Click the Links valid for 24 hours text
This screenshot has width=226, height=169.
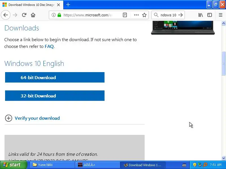53,154
